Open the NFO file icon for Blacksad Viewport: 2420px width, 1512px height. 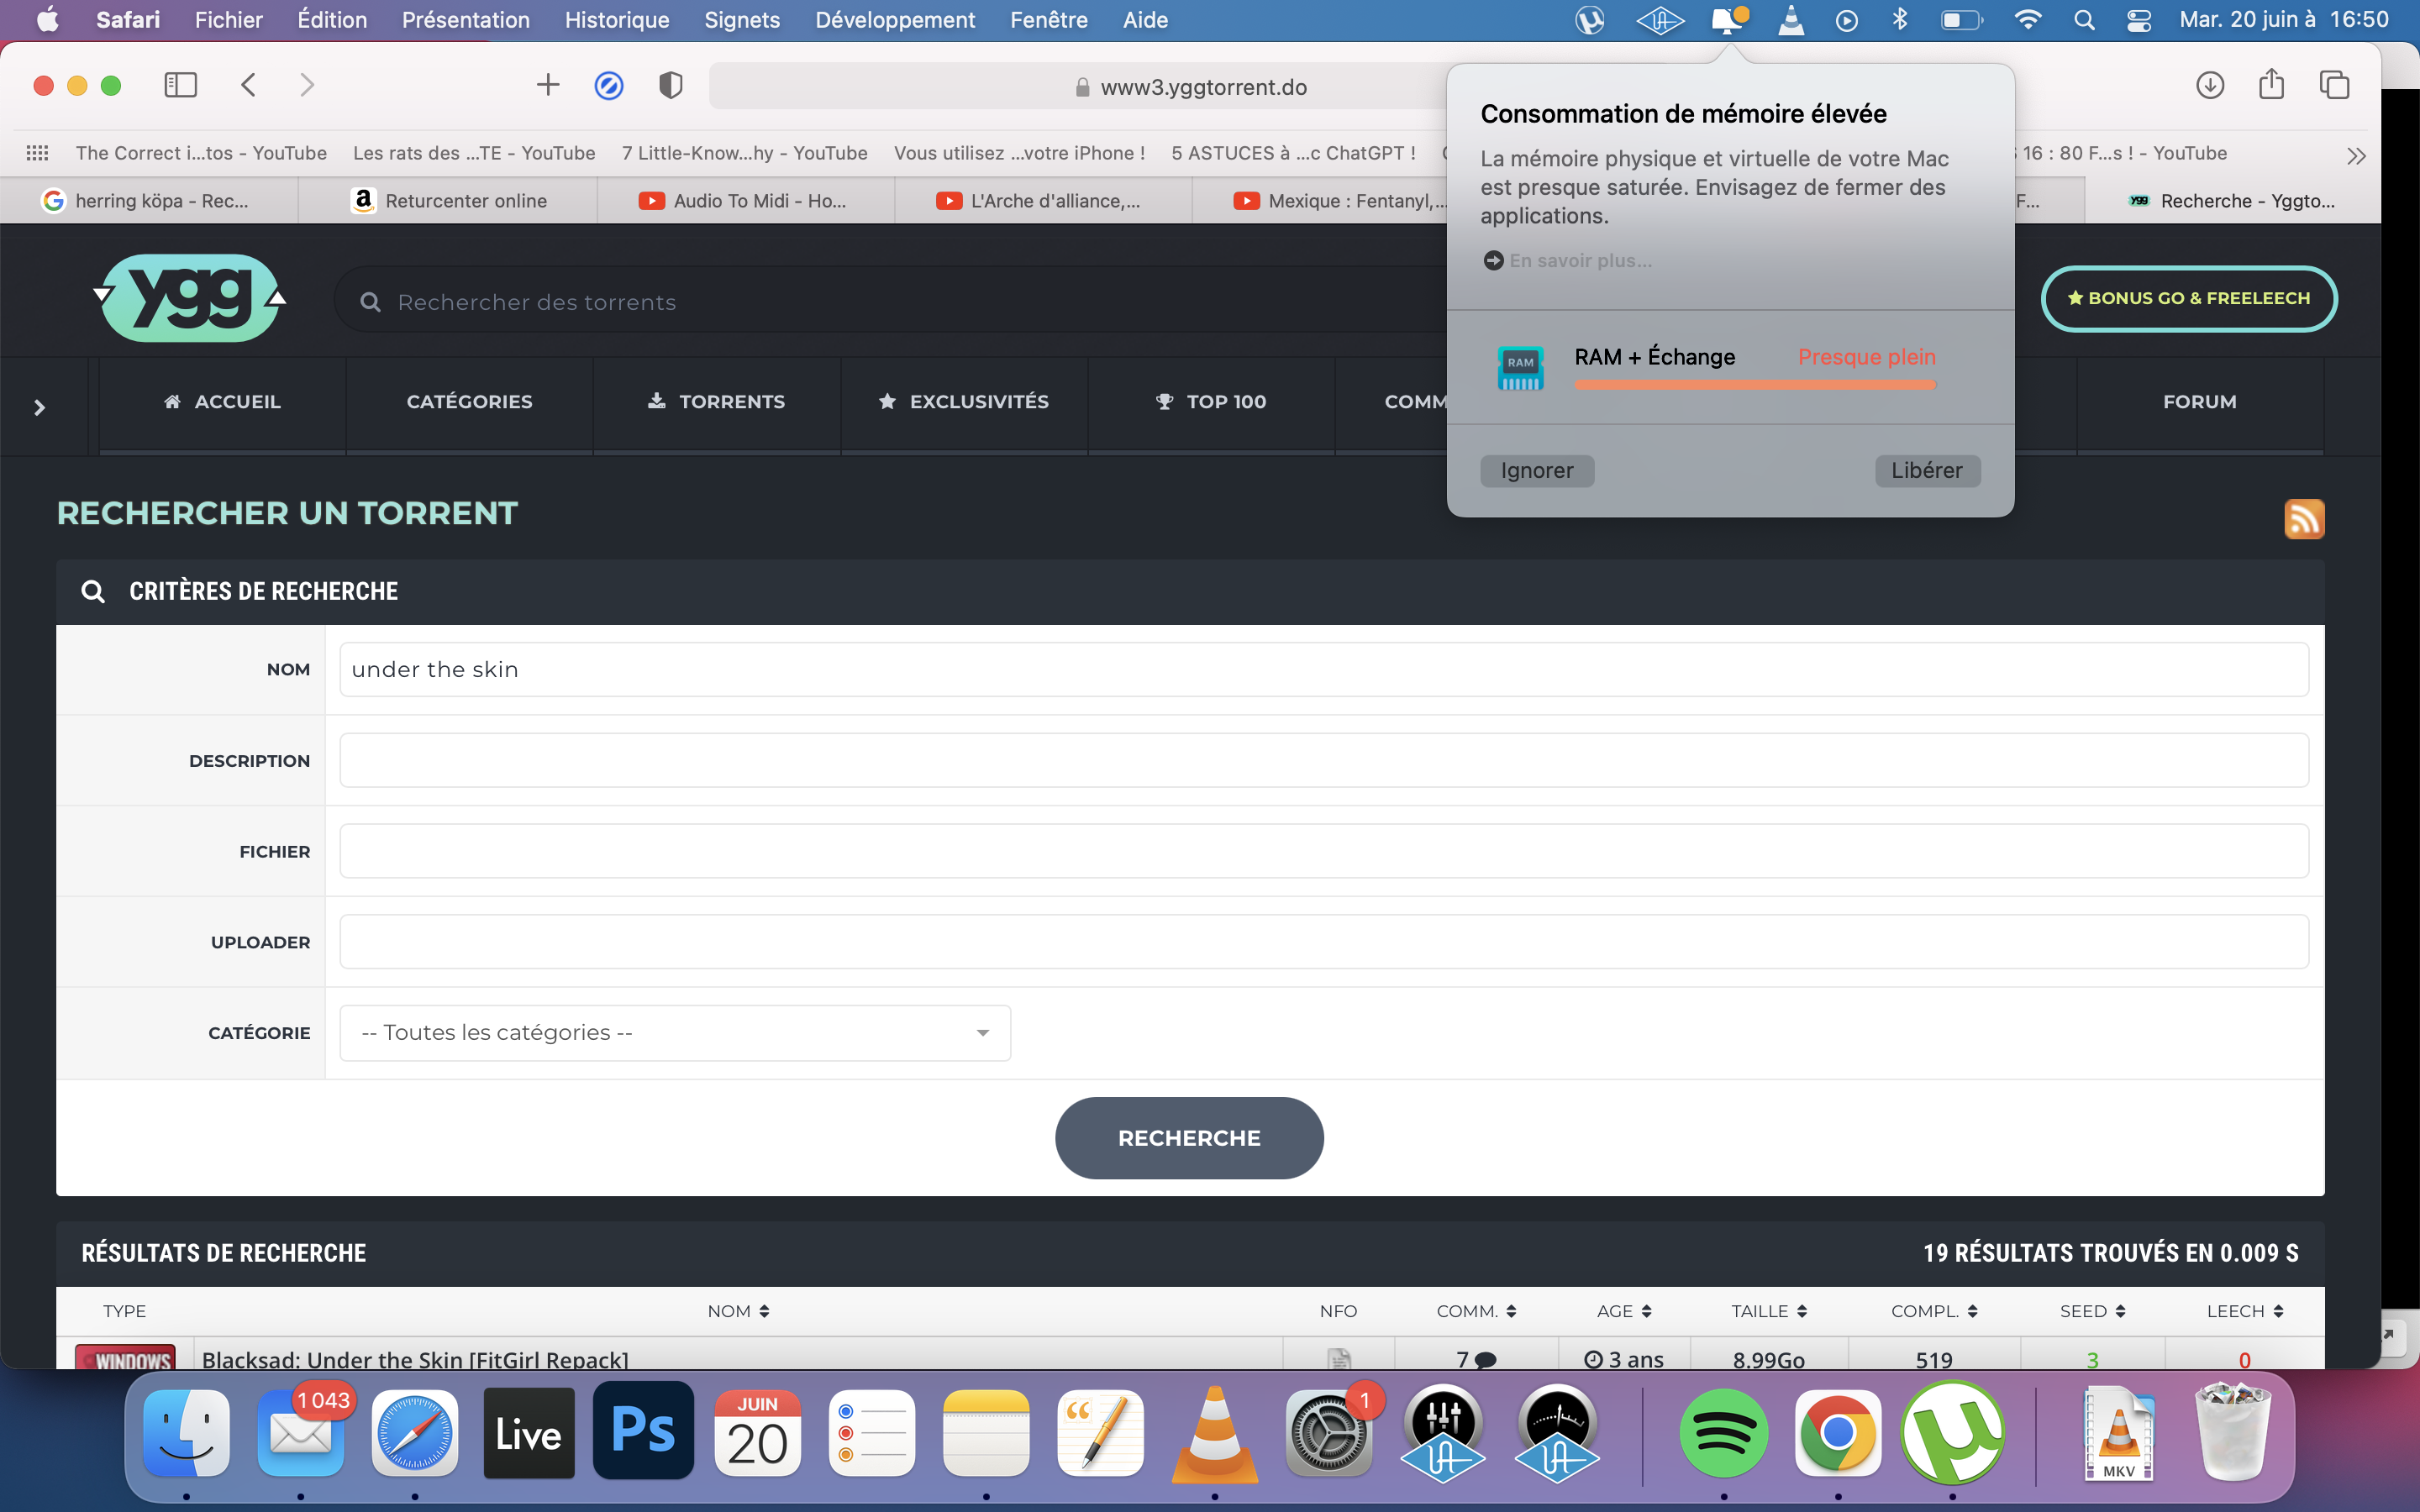pyautogui.click(x=1339, y=1358)
